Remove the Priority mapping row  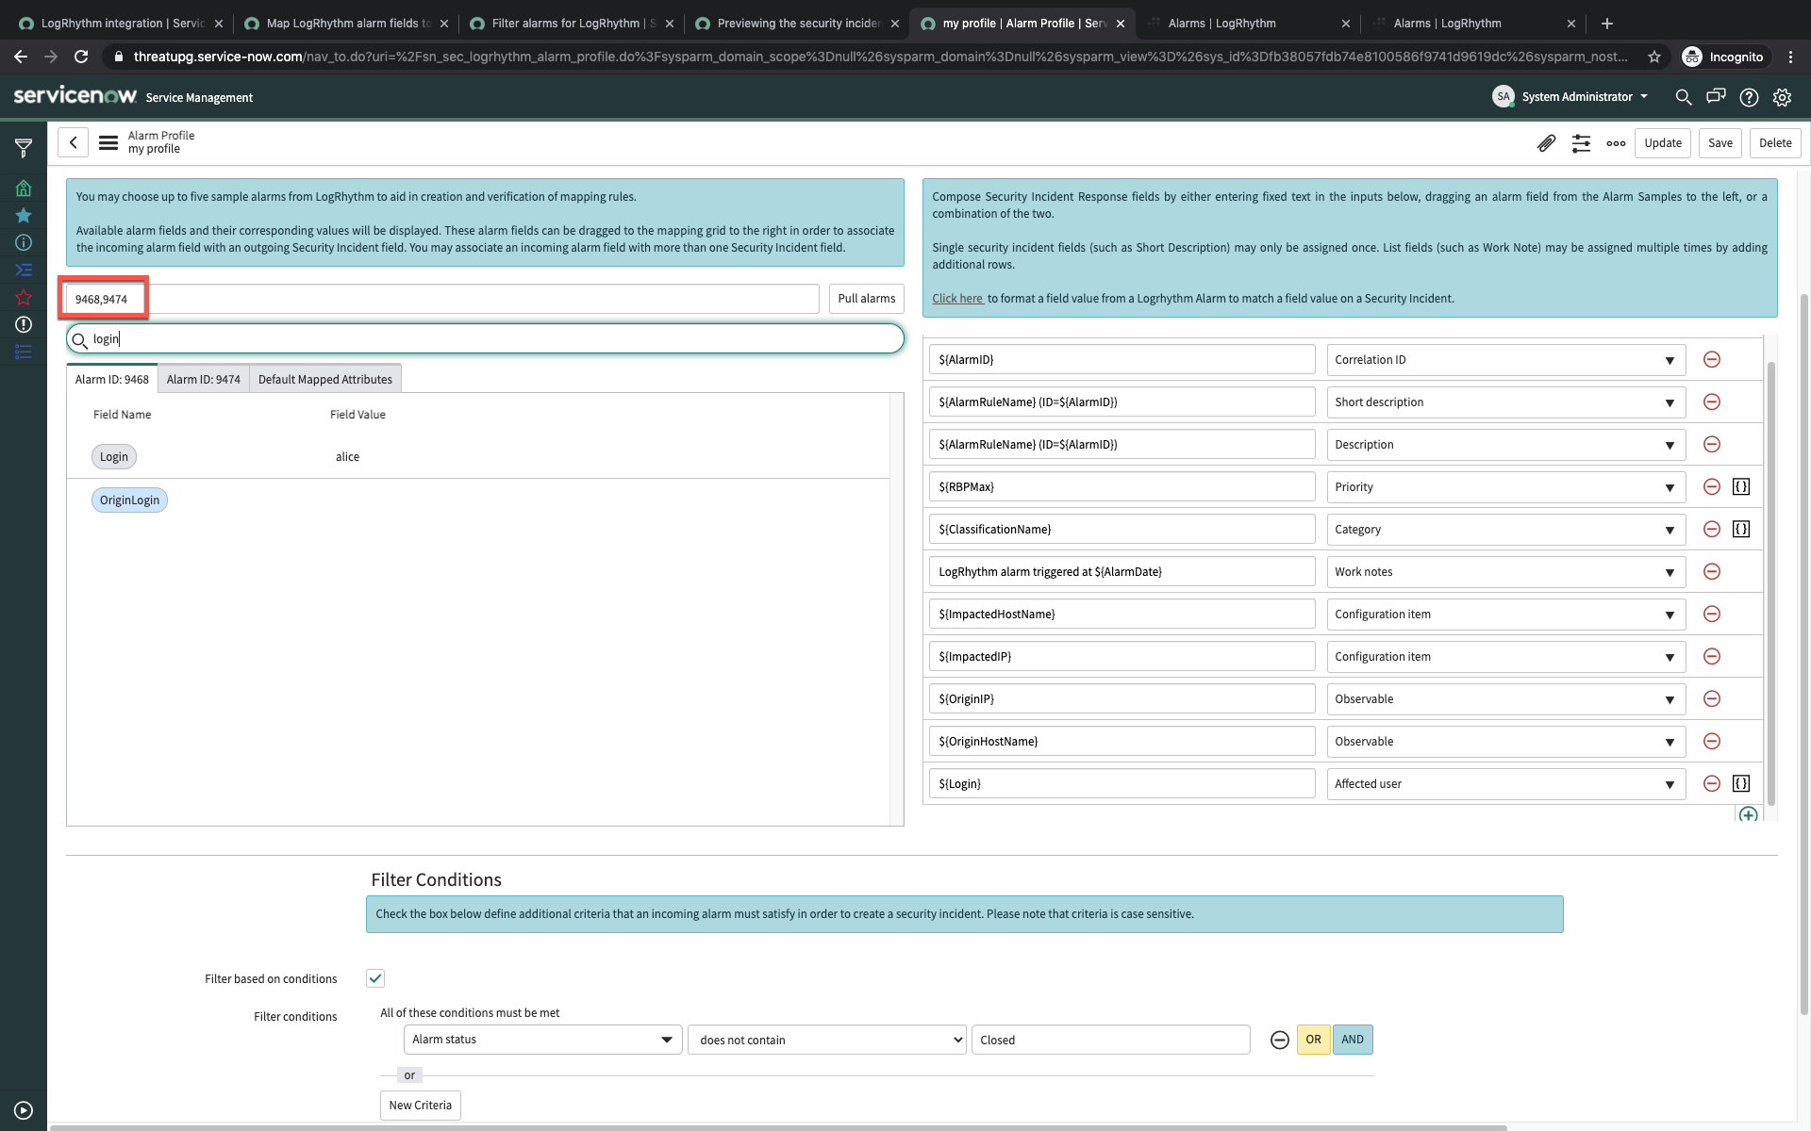coord(1712,487)
